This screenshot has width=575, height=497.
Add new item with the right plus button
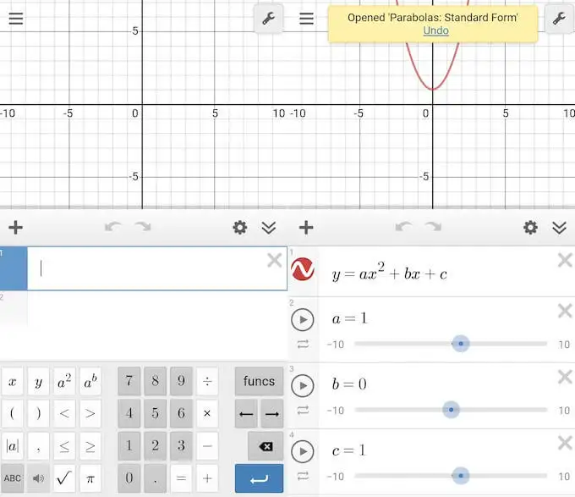tap(306, 228)
